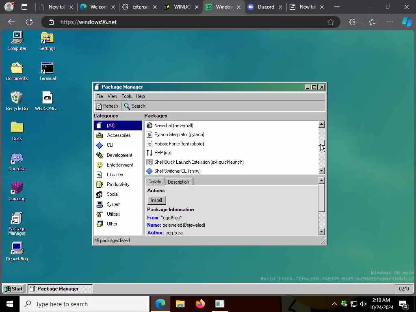Screen dimensions: 416x312
Task: Select Roboto Fonts (font-roboto) package
Action: click(x=232, y=144)
